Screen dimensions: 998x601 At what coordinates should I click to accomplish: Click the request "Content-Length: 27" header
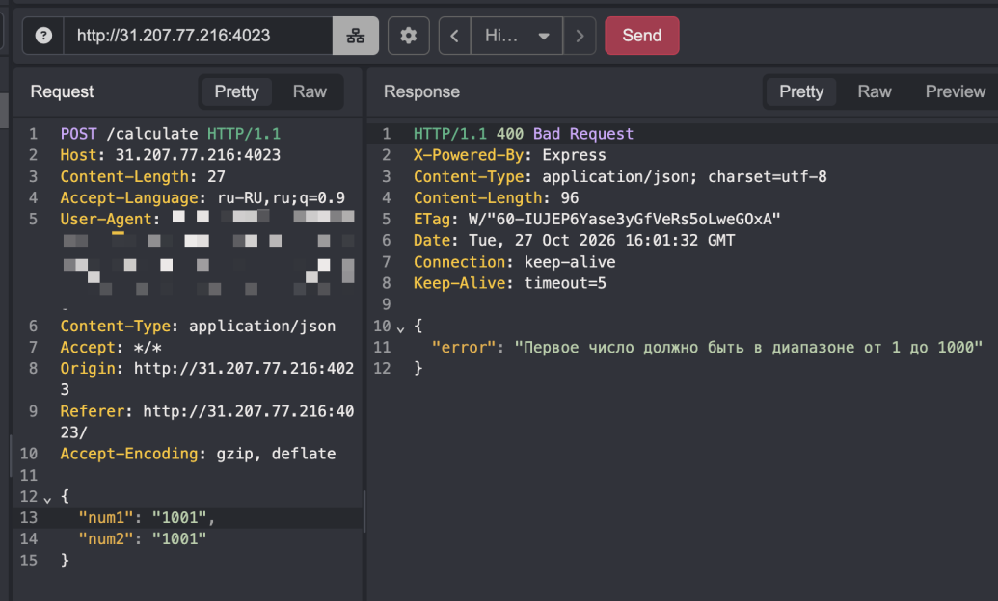point(143,177)
